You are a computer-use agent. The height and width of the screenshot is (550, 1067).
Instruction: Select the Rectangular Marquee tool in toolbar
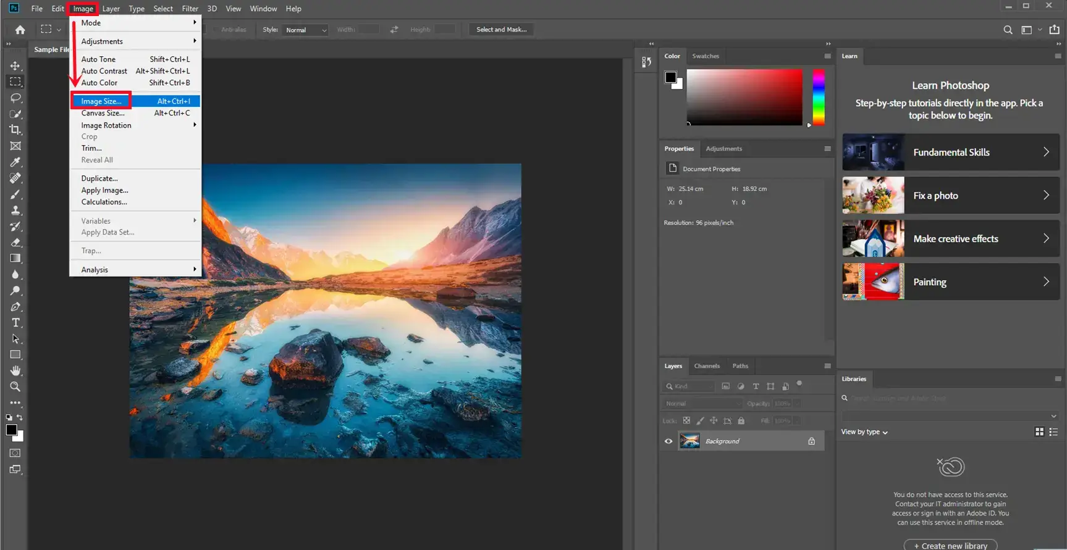click(15, 81)
